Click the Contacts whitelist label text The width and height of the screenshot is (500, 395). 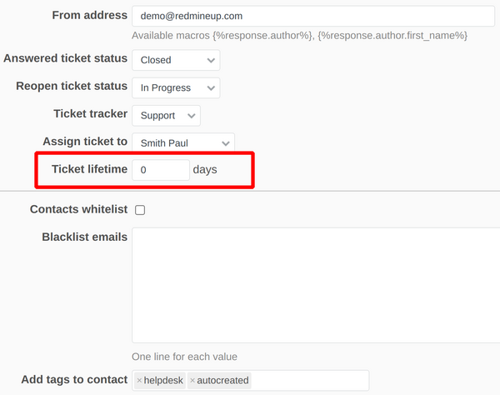coord(78,209)
